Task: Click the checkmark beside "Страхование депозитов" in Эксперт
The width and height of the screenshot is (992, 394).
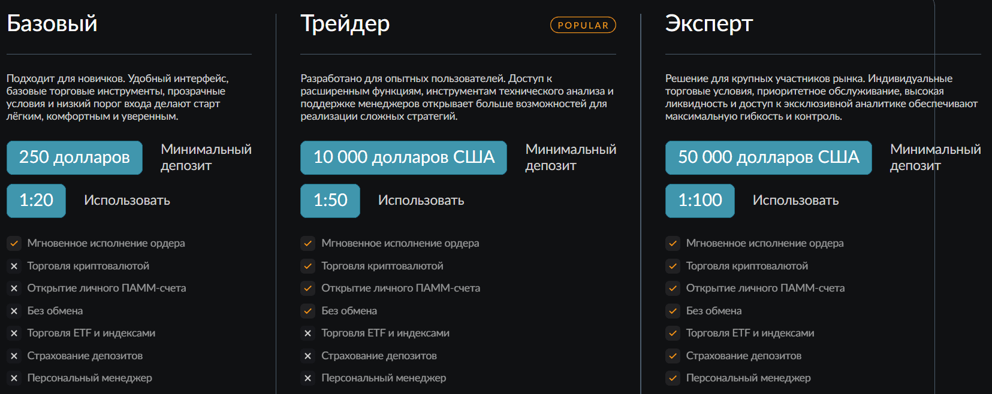Action: (x=672, y=356)
